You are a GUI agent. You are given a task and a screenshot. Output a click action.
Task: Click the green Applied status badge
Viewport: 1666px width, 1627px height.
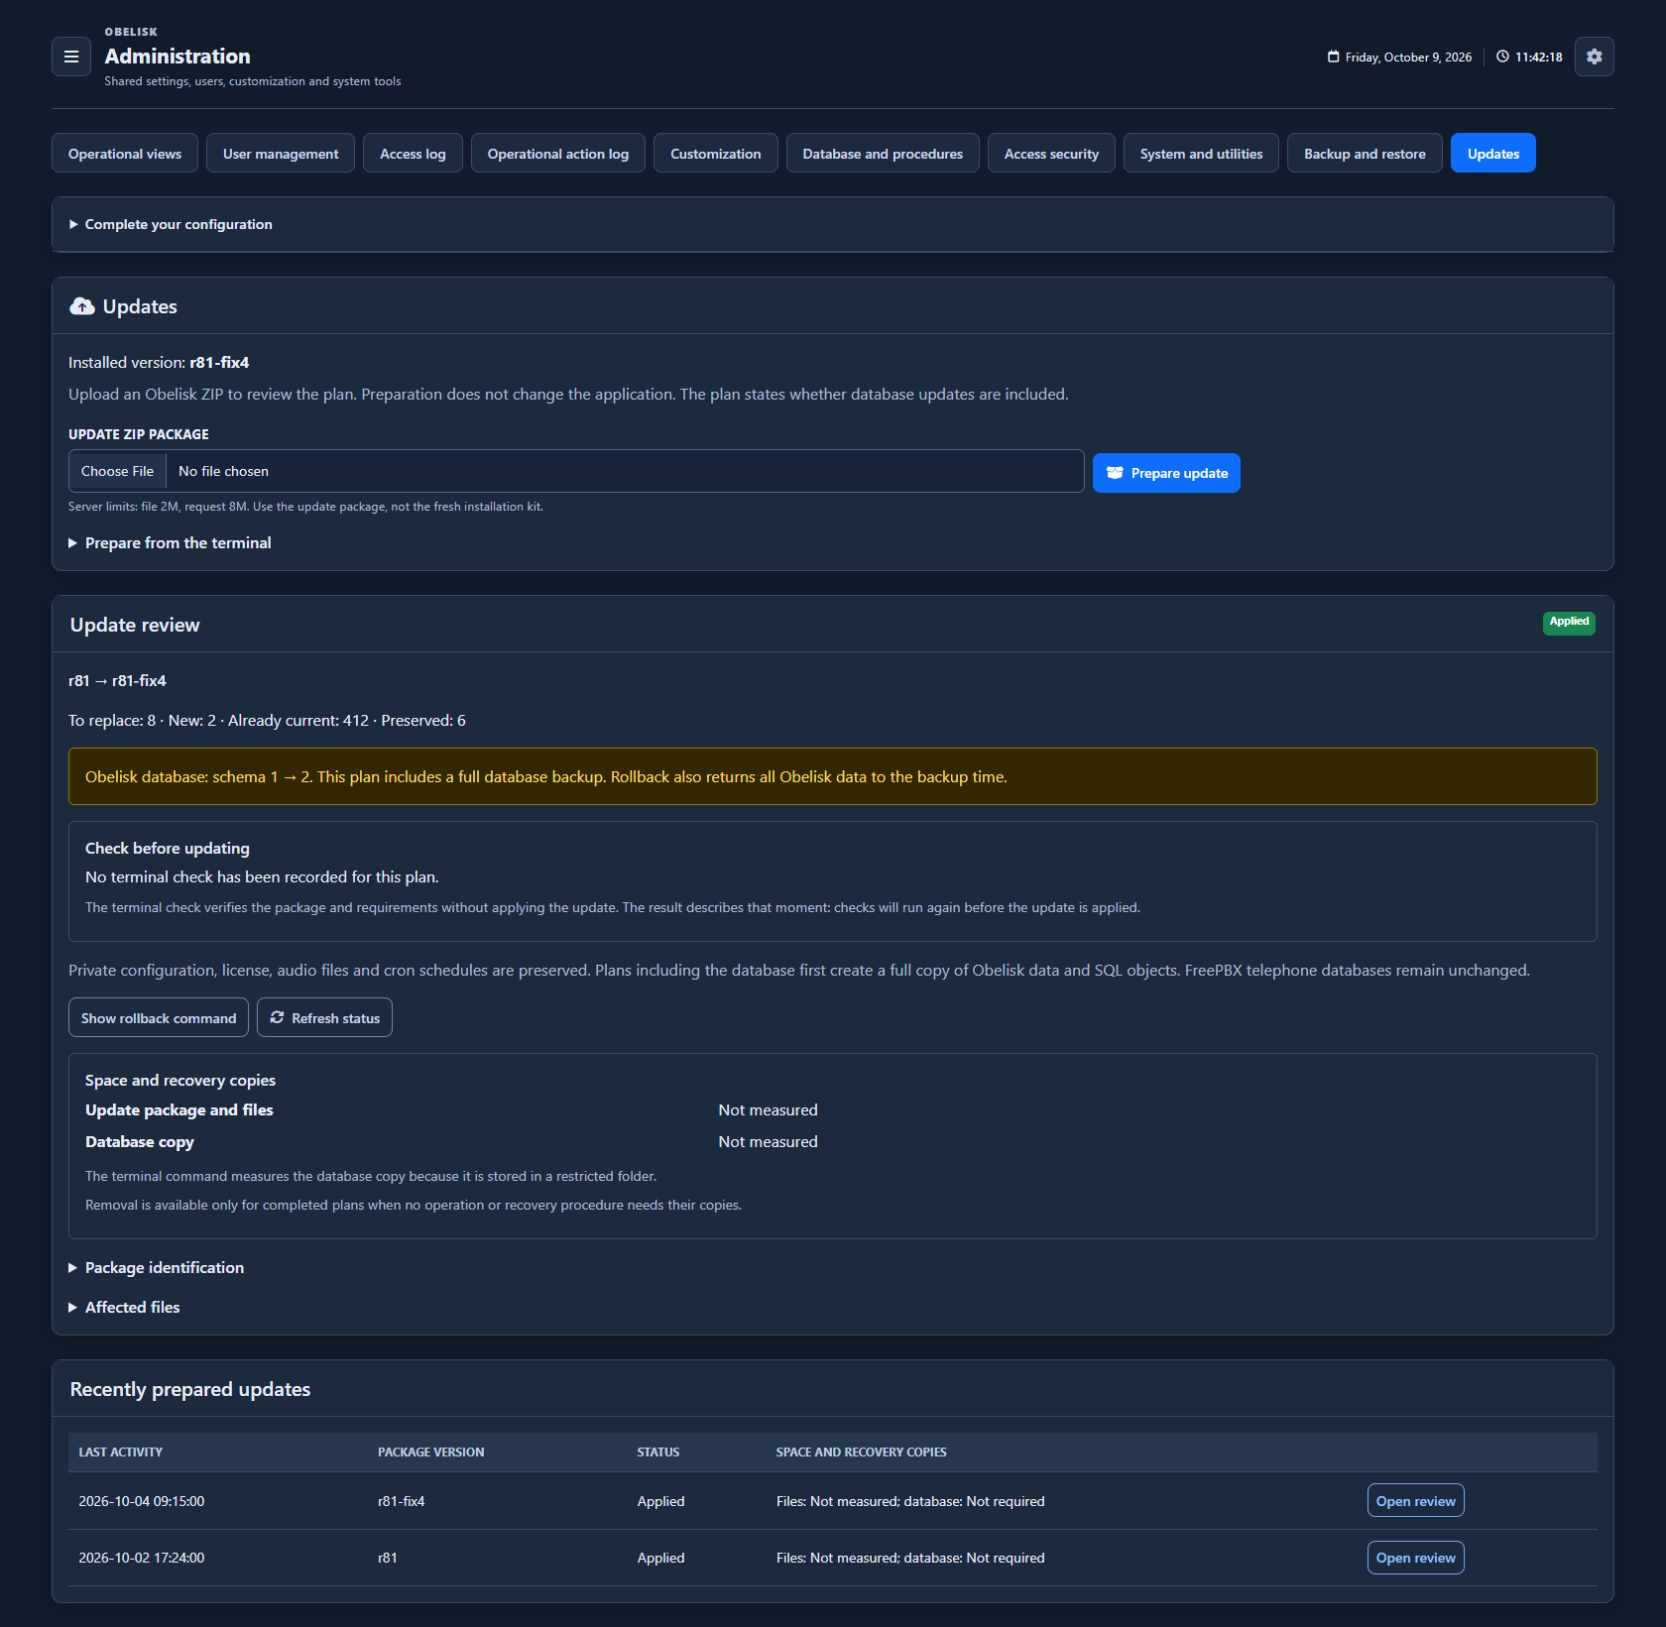tap(1569, 623)
